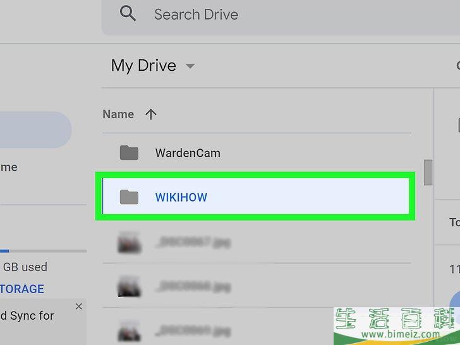Open the My Drive dropdown arrow
The height and width of the screenshot is (345, 460).
click(190, 66)
